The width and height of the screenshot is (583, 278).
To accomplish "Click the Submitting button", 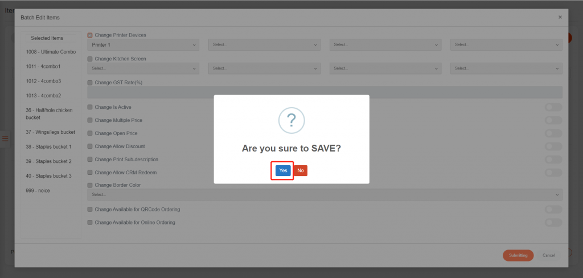I will pos(518,255).
